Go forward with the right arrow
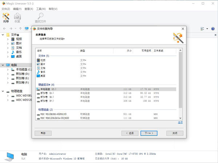 click(11, 28)
